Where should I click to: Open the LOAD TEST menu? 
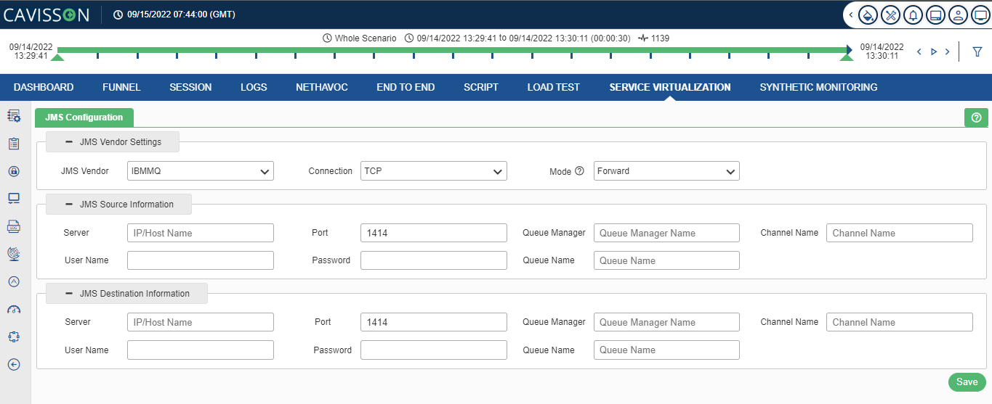pyautogui.click(x=554, y=87)
